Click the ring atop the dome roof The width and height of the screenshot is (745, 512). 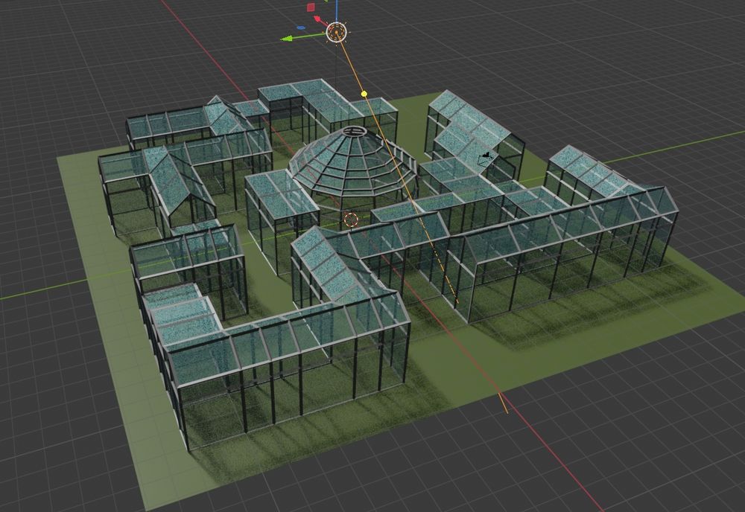tap(356, 130)
